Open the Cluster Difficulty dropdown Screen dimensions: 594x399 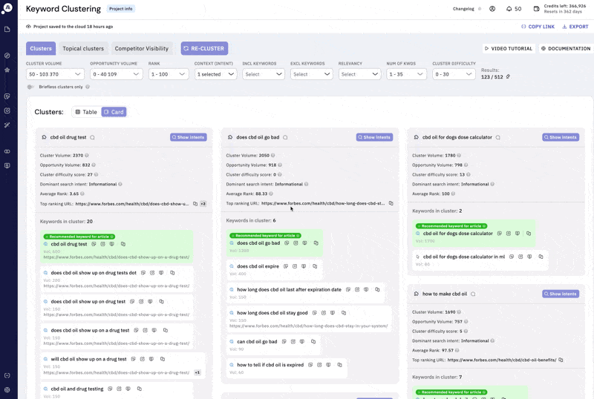pyautogui.click(x=454, y=74)
